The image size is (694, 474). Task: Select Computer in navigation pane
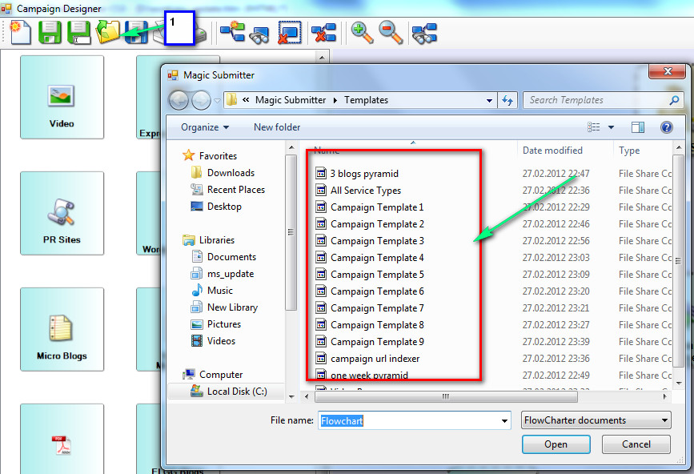click(212, 375)
